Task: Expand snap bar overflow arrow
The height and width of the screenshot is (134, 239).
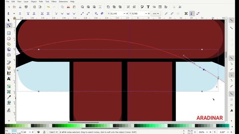Action: click(x=232, y=121)
